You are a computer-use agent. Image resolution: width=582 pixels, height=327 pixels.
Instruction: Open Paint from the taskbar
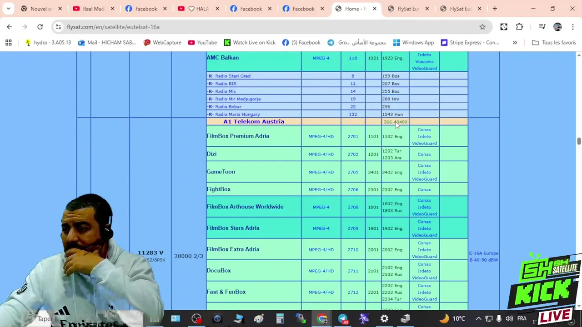[259, 318]
